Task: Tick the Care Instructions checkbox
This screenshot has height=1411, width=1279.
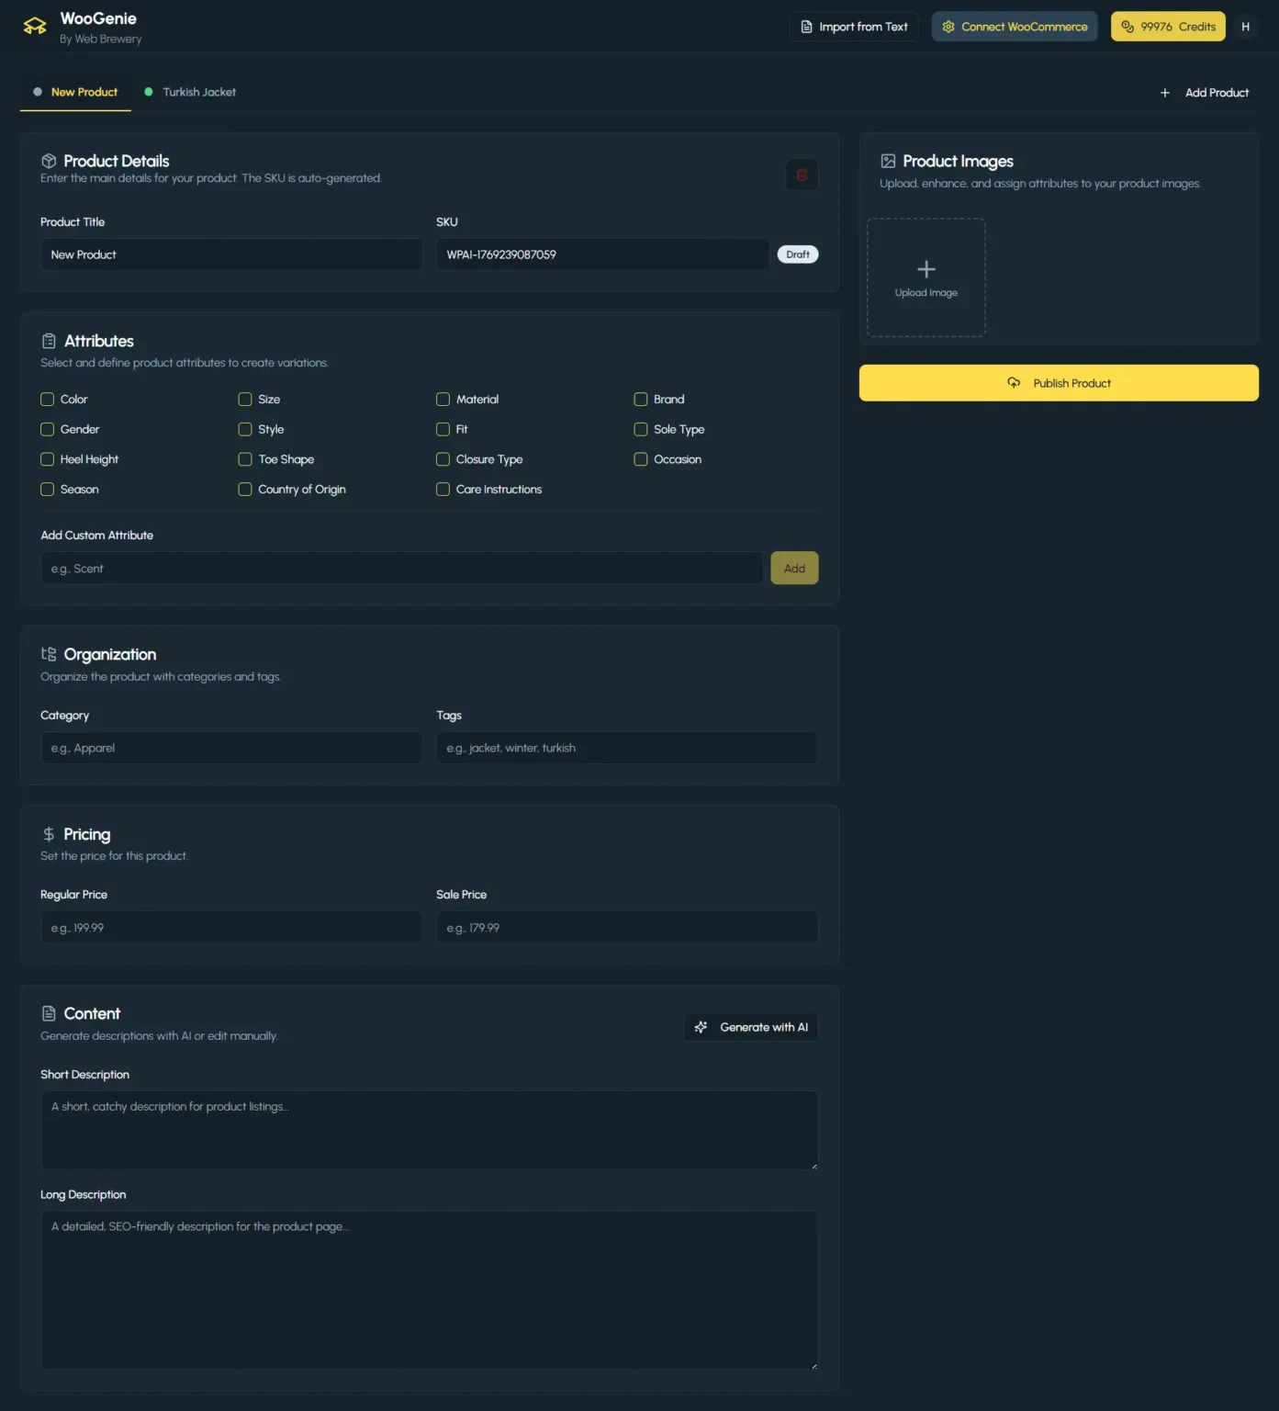Action: pos(443,490)
